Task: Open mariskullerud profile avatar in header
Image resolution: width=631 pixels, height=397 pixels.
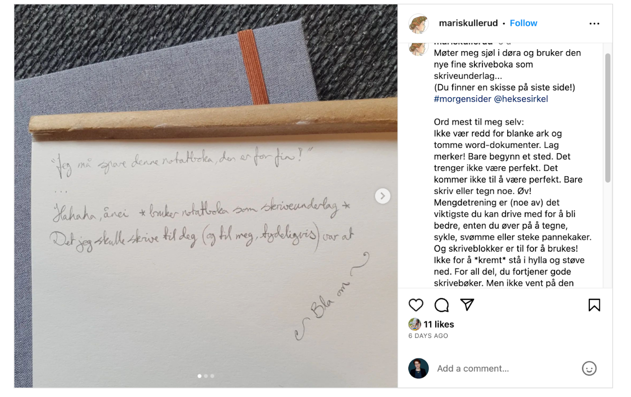Action: [x=418, y=23]
